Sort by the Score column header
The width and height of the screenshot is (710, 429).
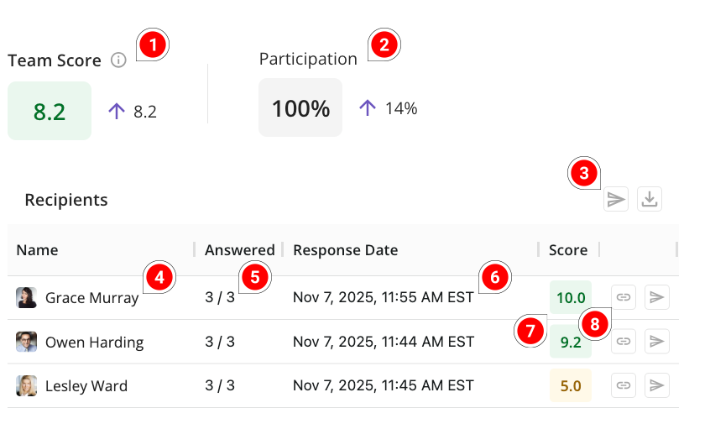[x=568, y=249]
